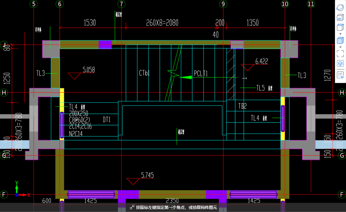Click the TL3 label beside 5.058 elevation
346x212 pixels.
coord(40,73)
